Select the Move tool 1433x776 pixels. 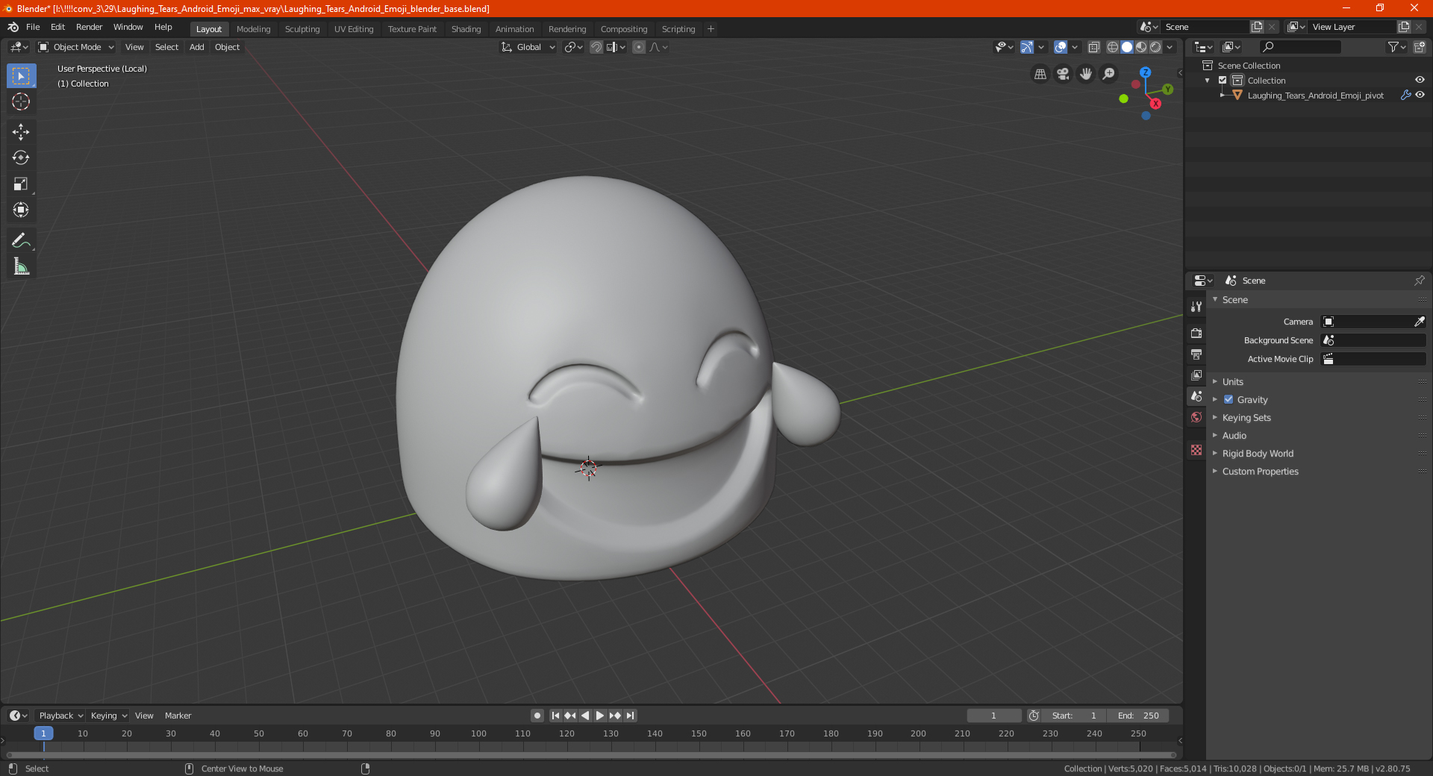[x=21, y=132]
